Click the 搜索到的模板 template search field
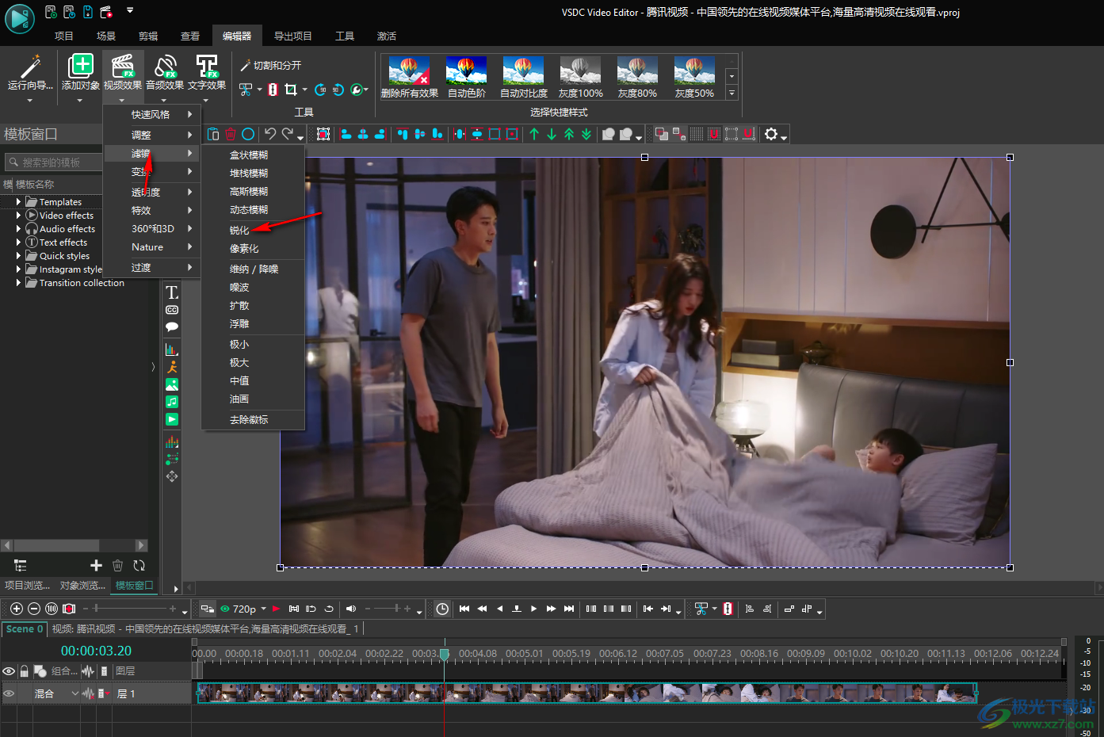 (x=54, y=162)
